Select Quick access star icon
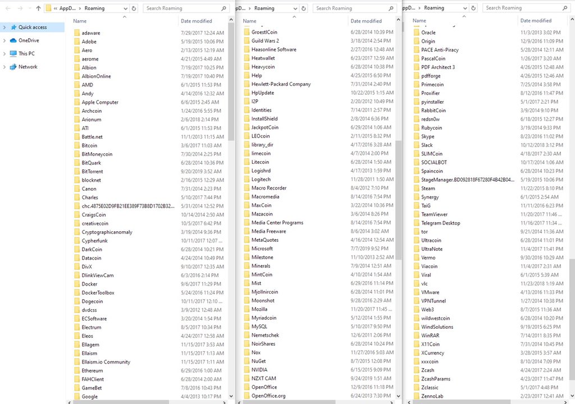Image resolution: width=575 pixels, height=404 pixels. point(13,27)
